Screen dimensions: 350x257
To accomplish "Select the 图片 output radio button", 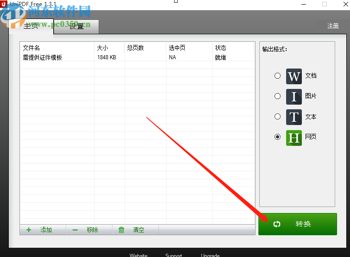I will pos(277,96).
